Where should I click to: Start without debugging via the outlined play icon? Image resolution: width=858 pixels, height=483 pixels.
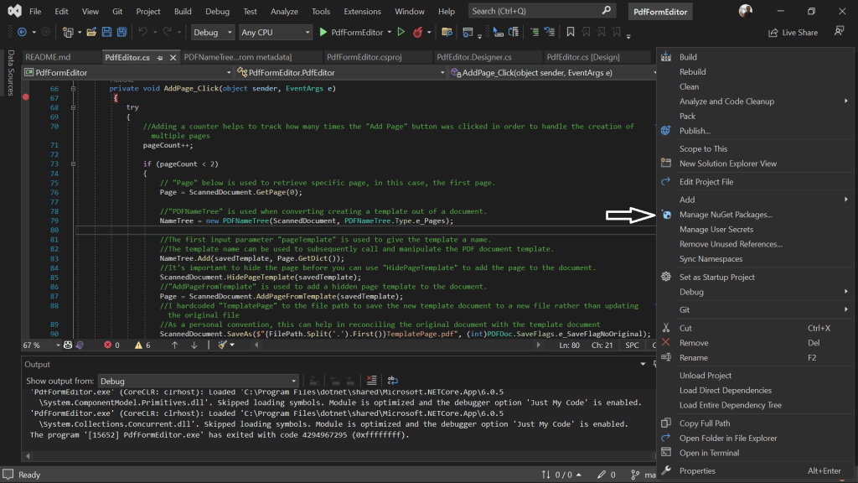coord(401,33)
